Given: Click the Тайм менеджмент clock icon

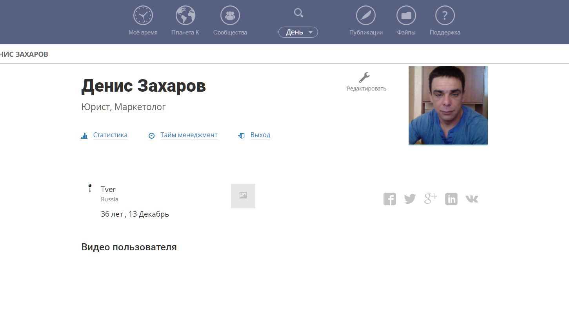Looking at the screenshot, I should pos(152,136).
